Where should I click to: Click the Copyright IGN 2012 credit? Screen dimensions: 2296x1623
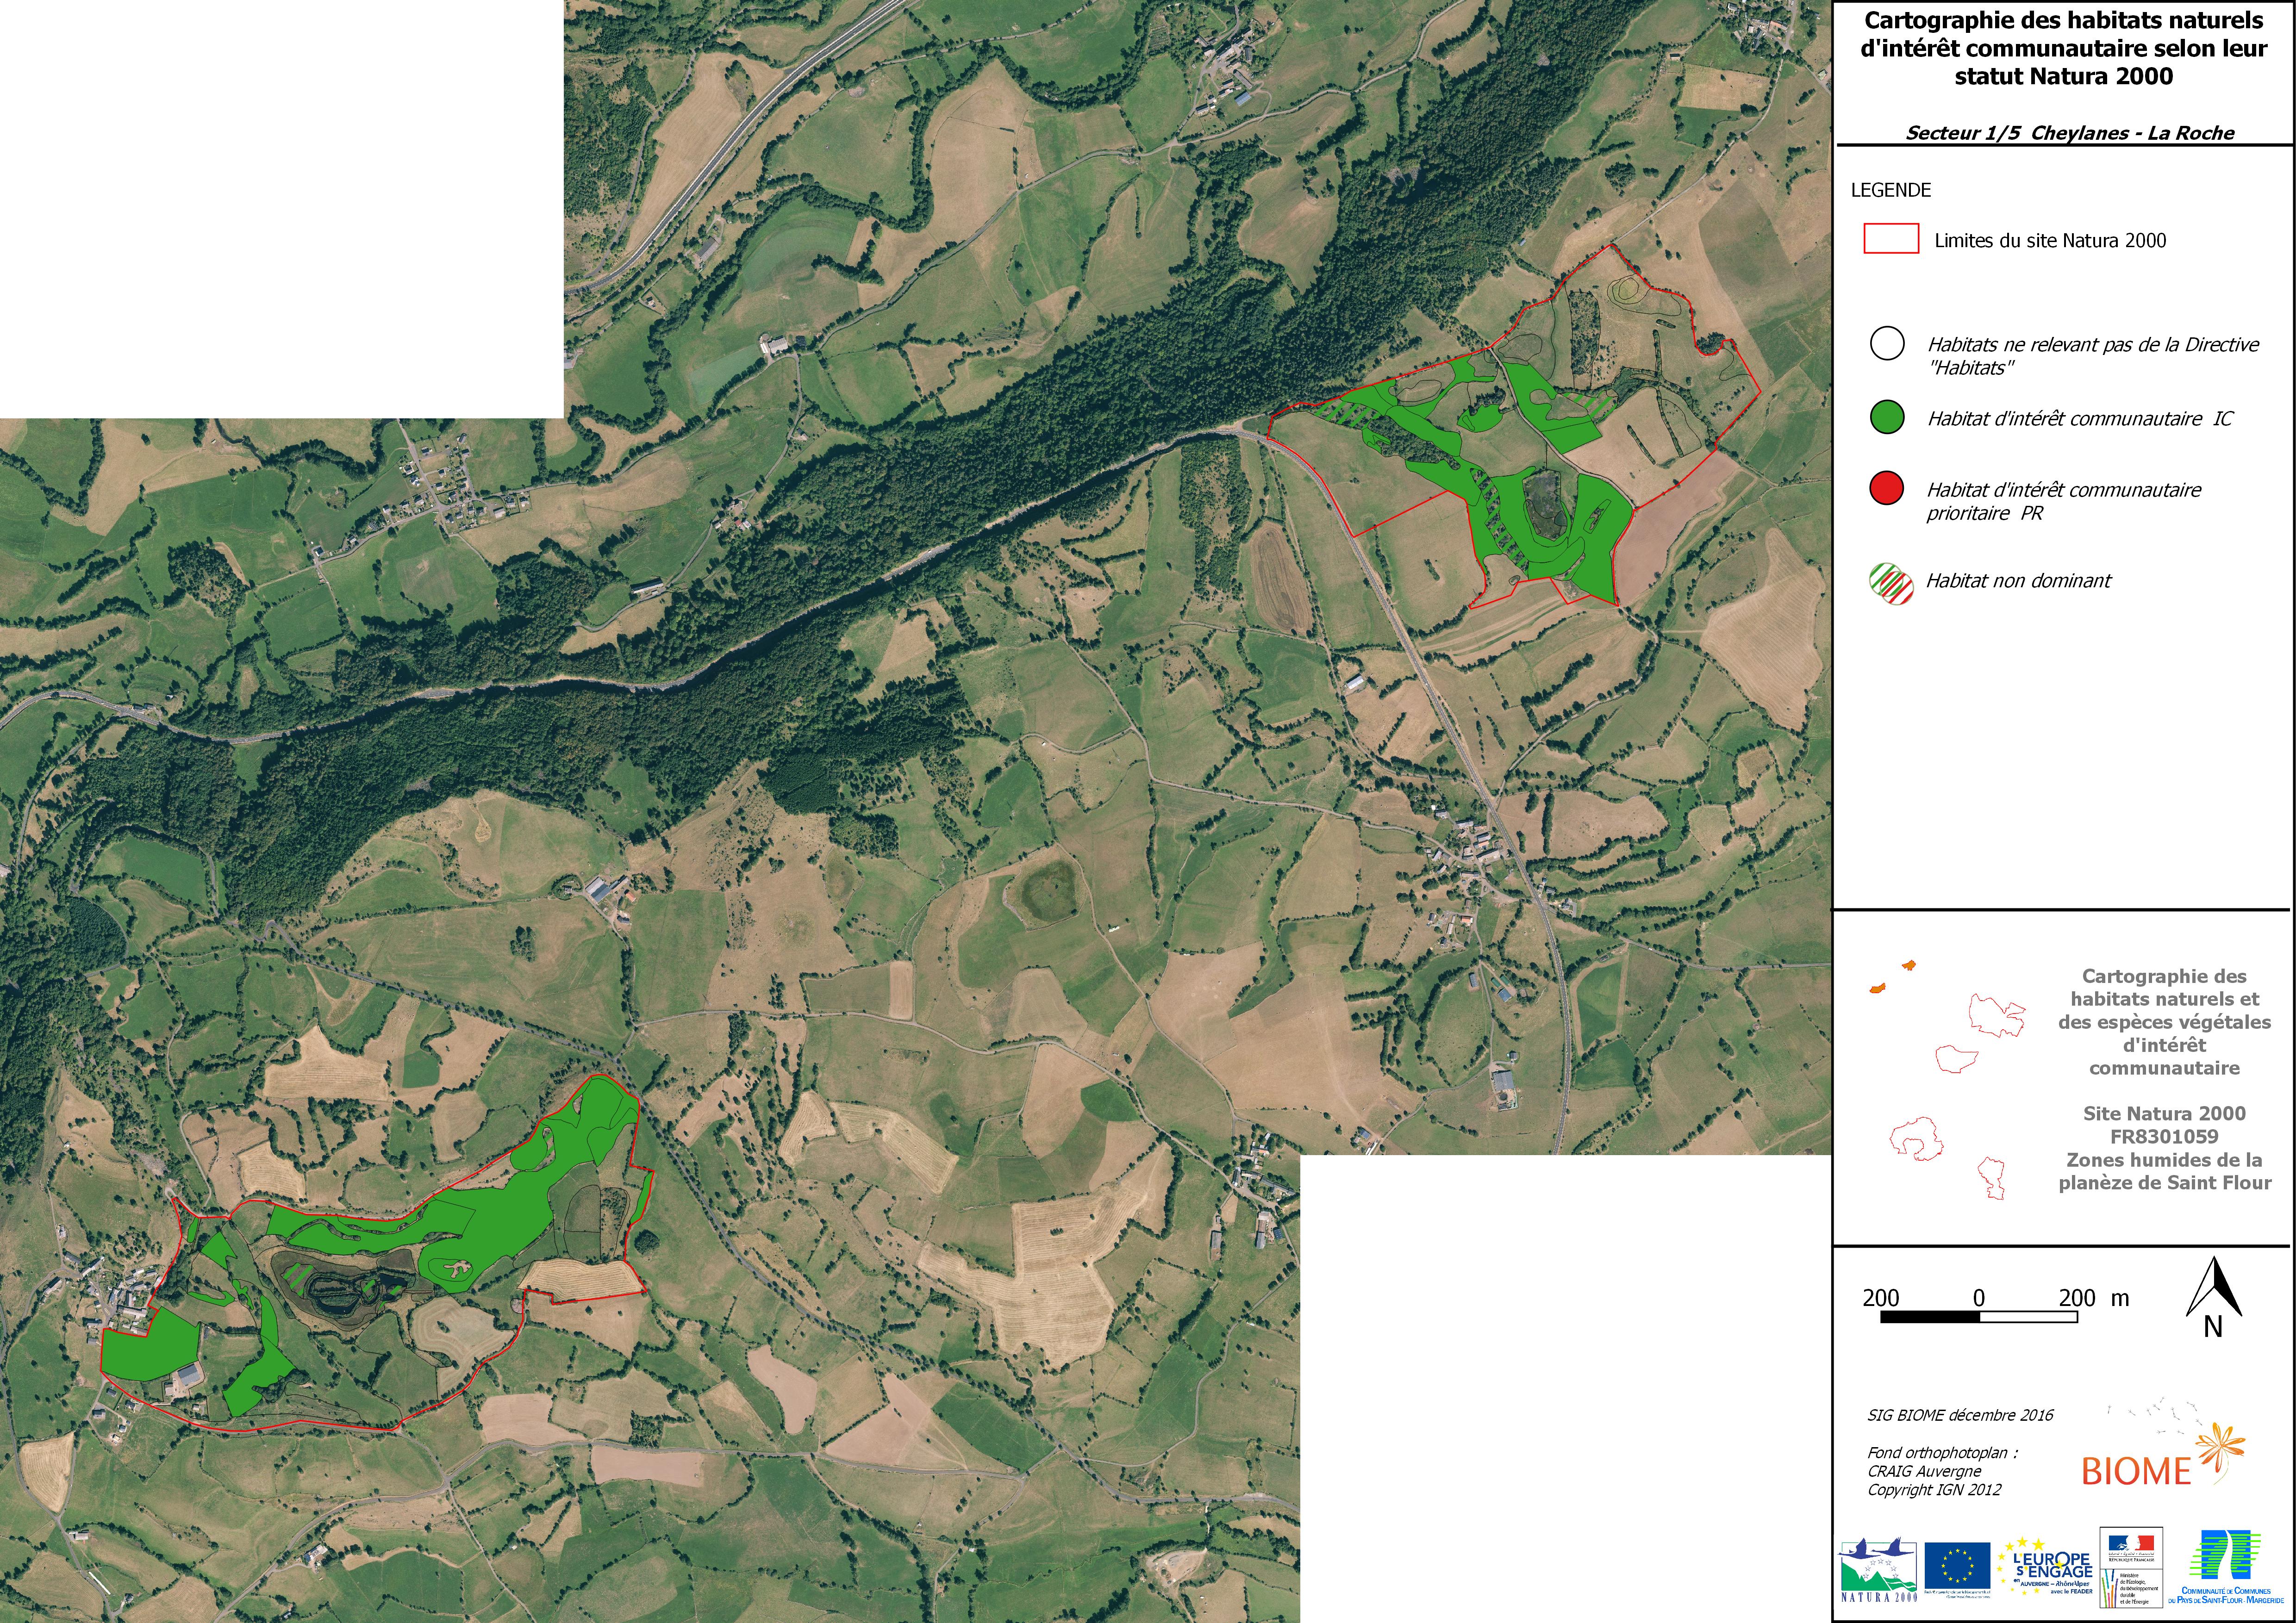1934,1490
